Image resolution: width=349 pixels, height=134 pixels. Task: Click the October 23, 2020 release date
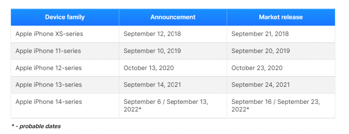pos(257,68)
